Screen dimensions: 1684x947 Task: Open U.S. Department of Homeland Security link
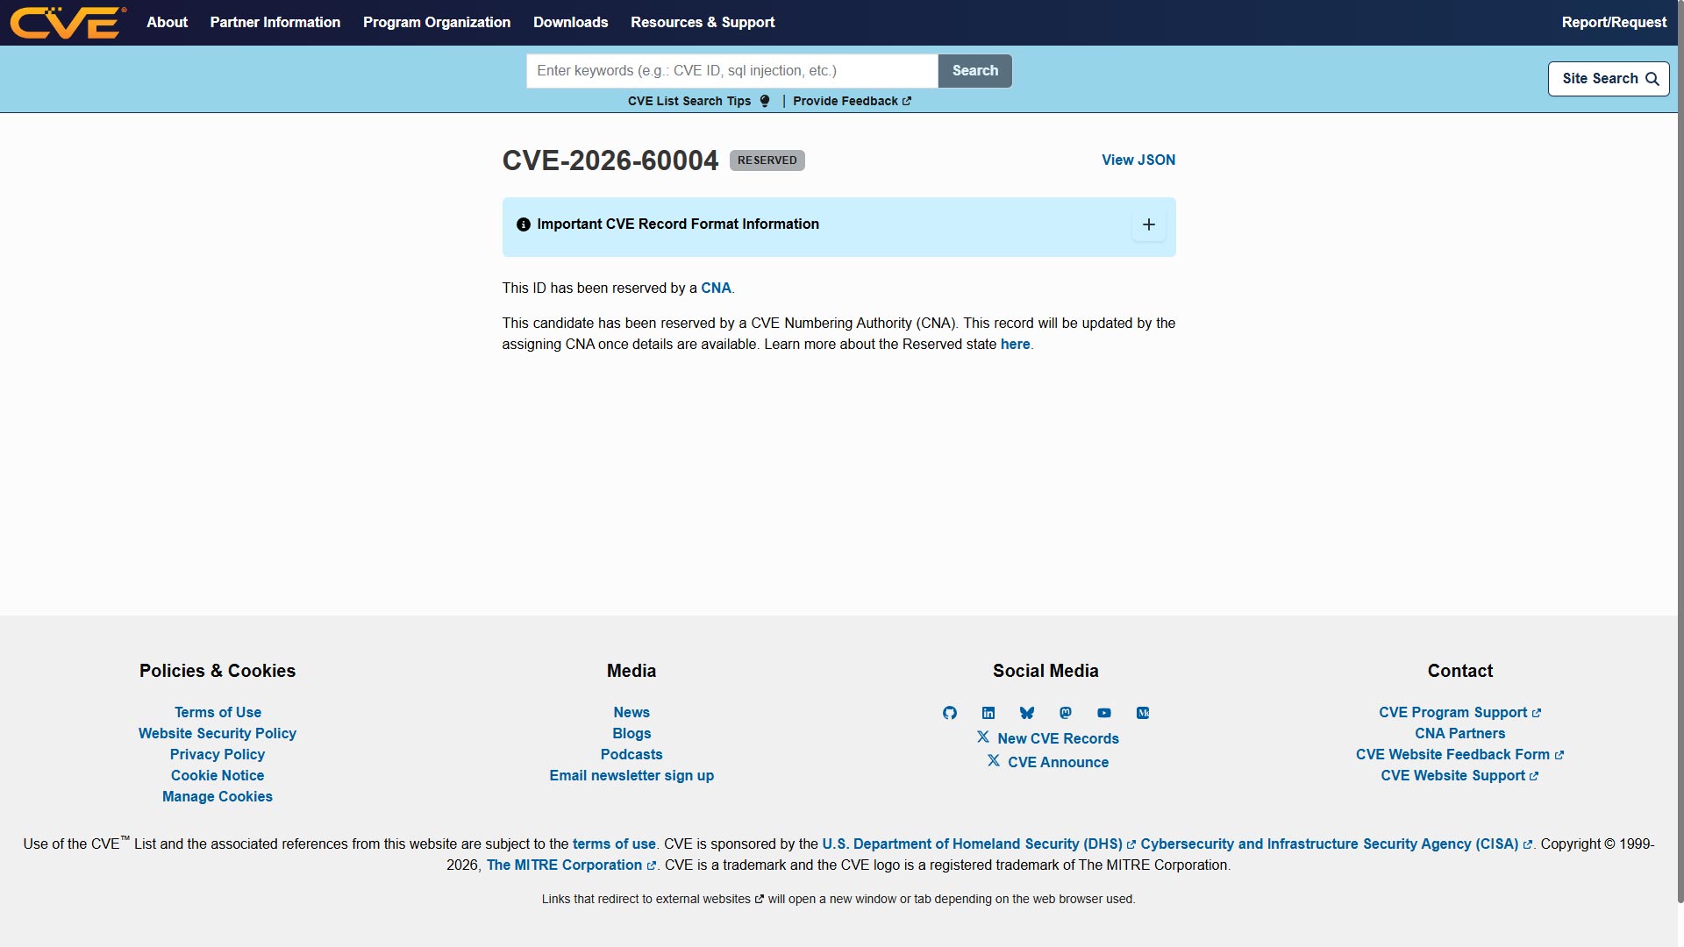point(979,844)
